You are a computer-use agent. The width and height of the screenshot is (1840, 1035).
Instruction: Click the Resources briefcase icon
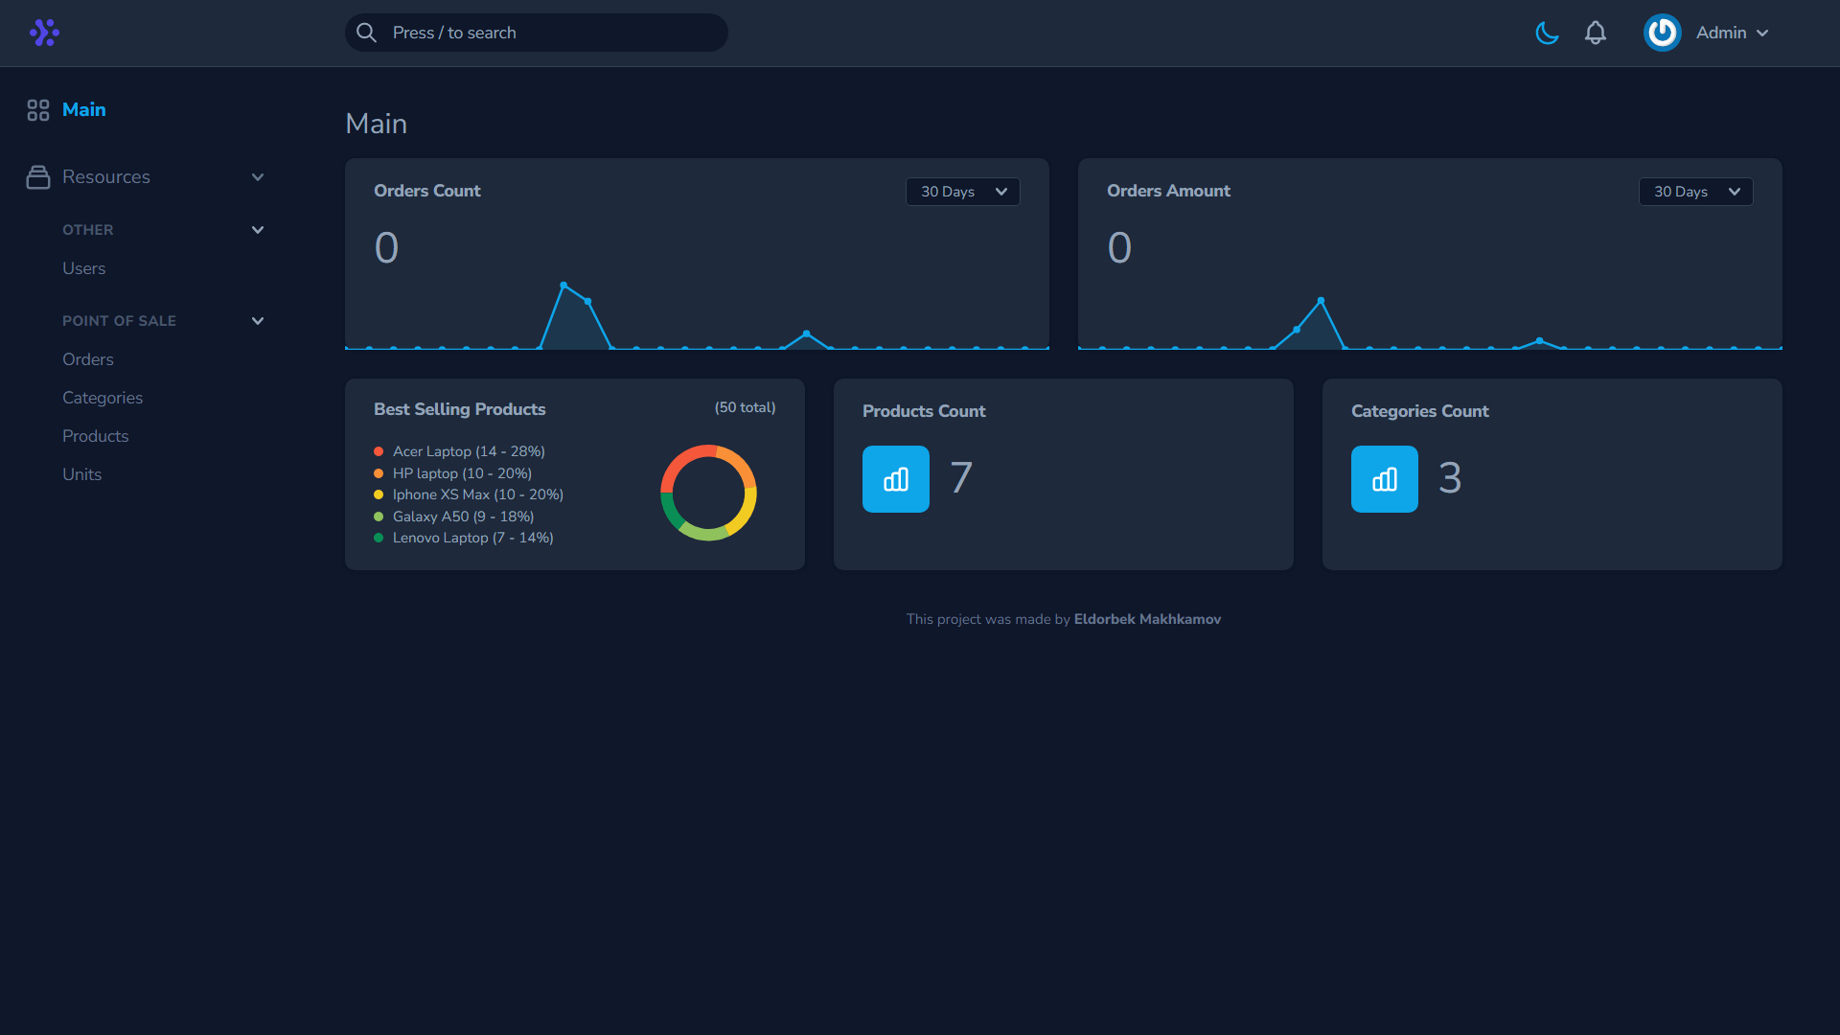[x=38, y=177]
